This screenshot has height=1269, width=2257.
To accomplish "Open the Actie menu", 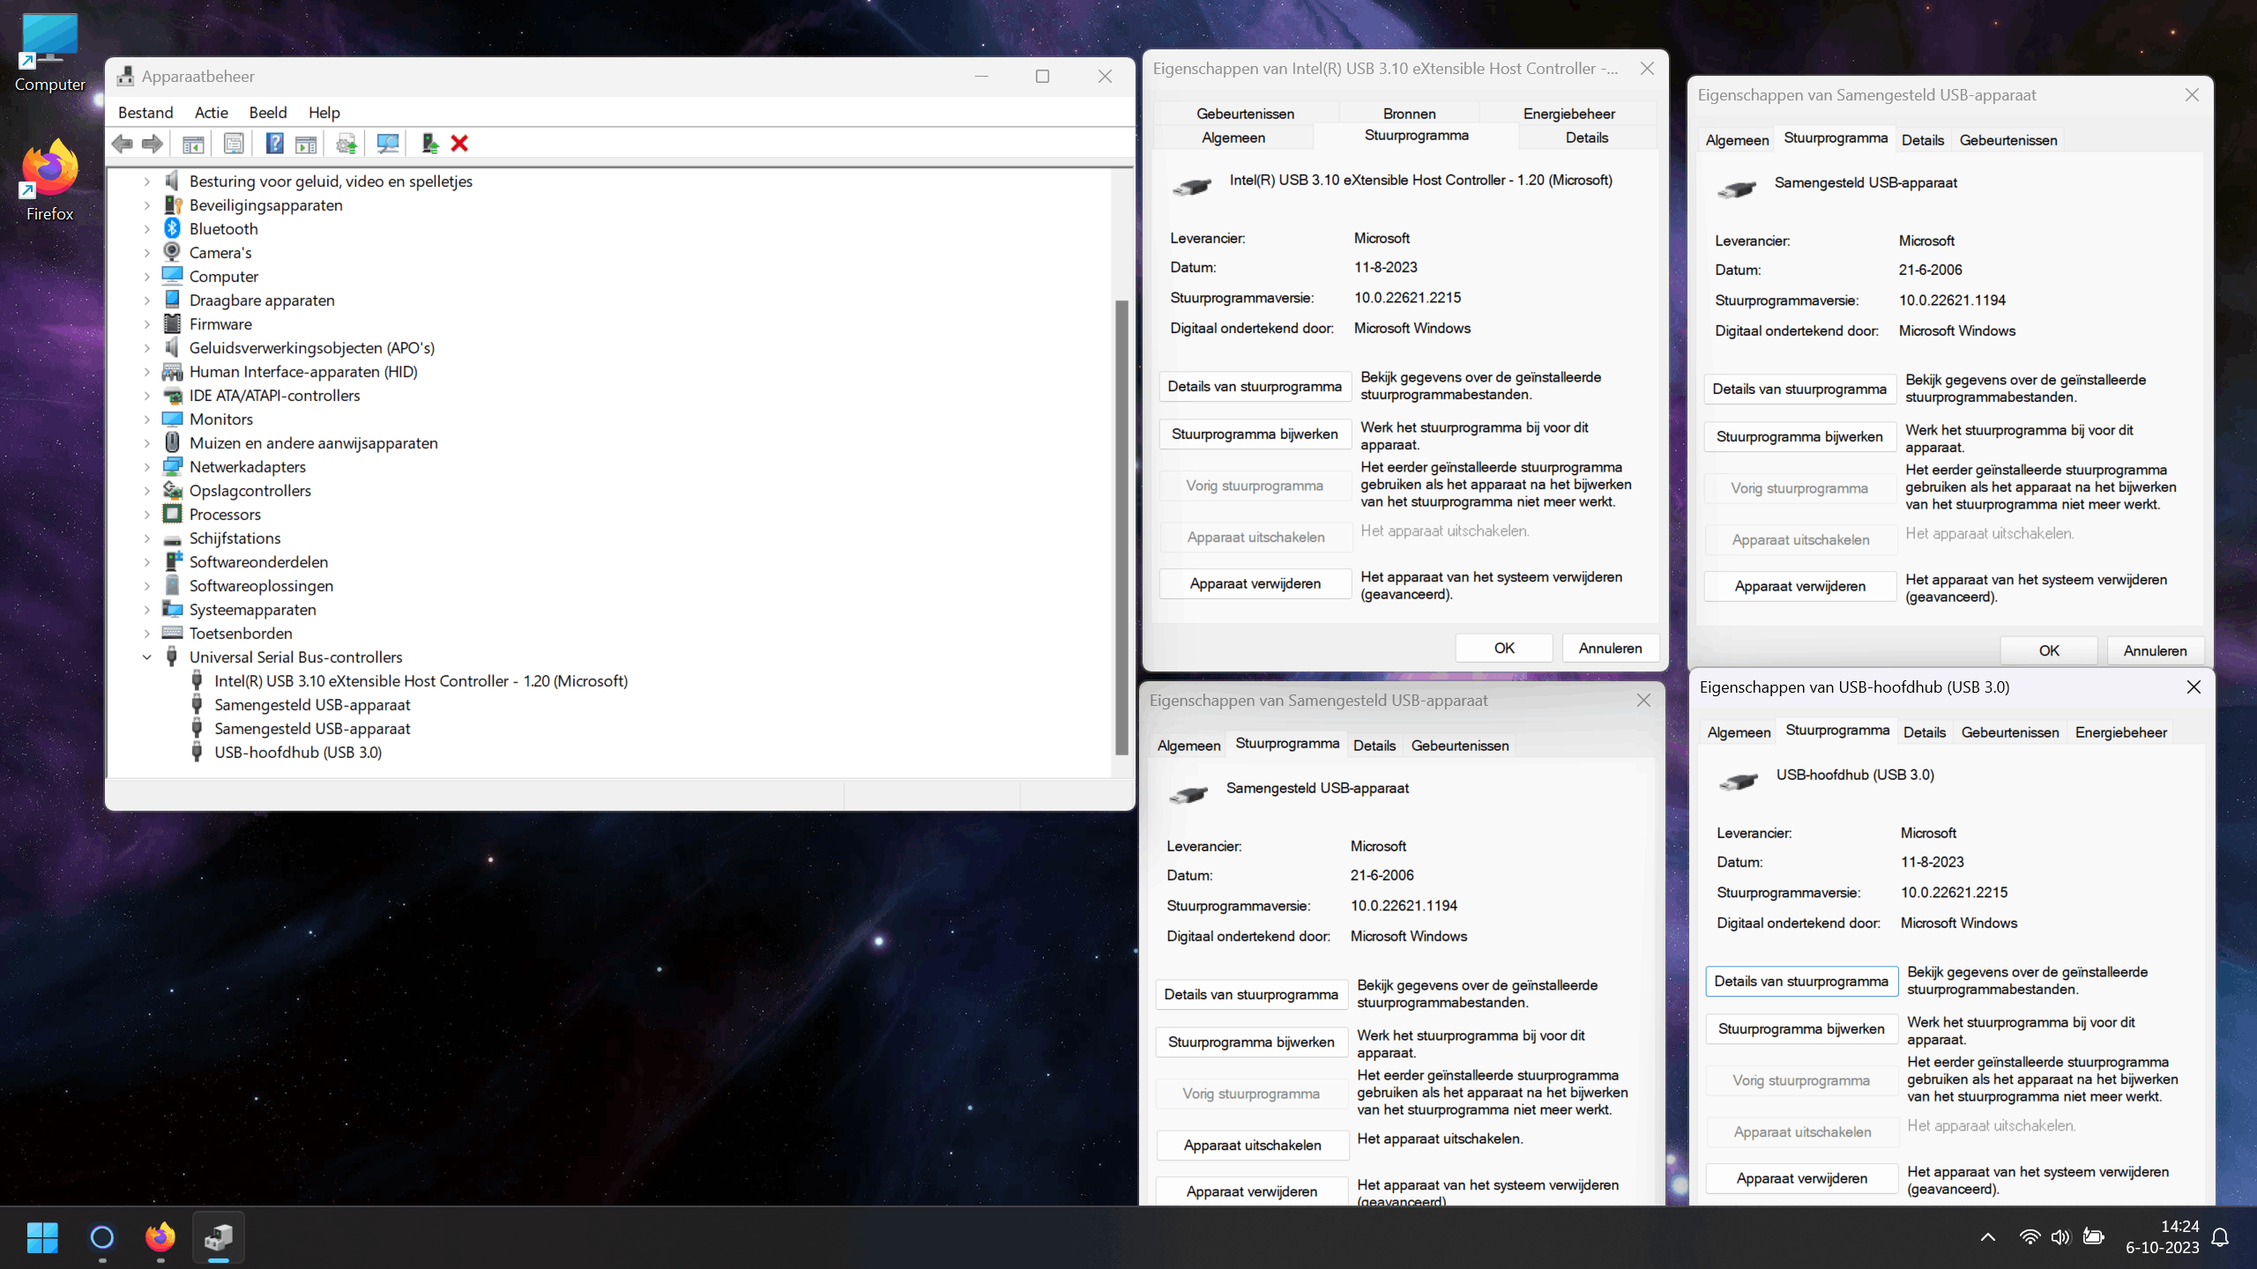I will pyautogui.click(x=211, y=112).
